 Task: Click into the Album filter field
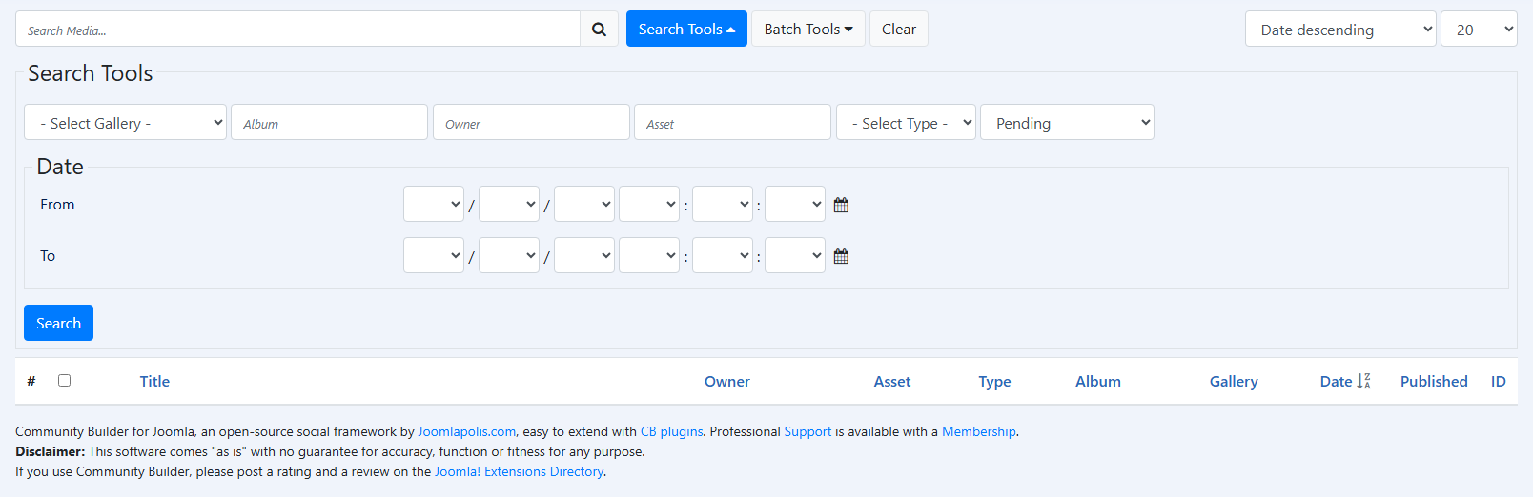click(x=329, y=123)
